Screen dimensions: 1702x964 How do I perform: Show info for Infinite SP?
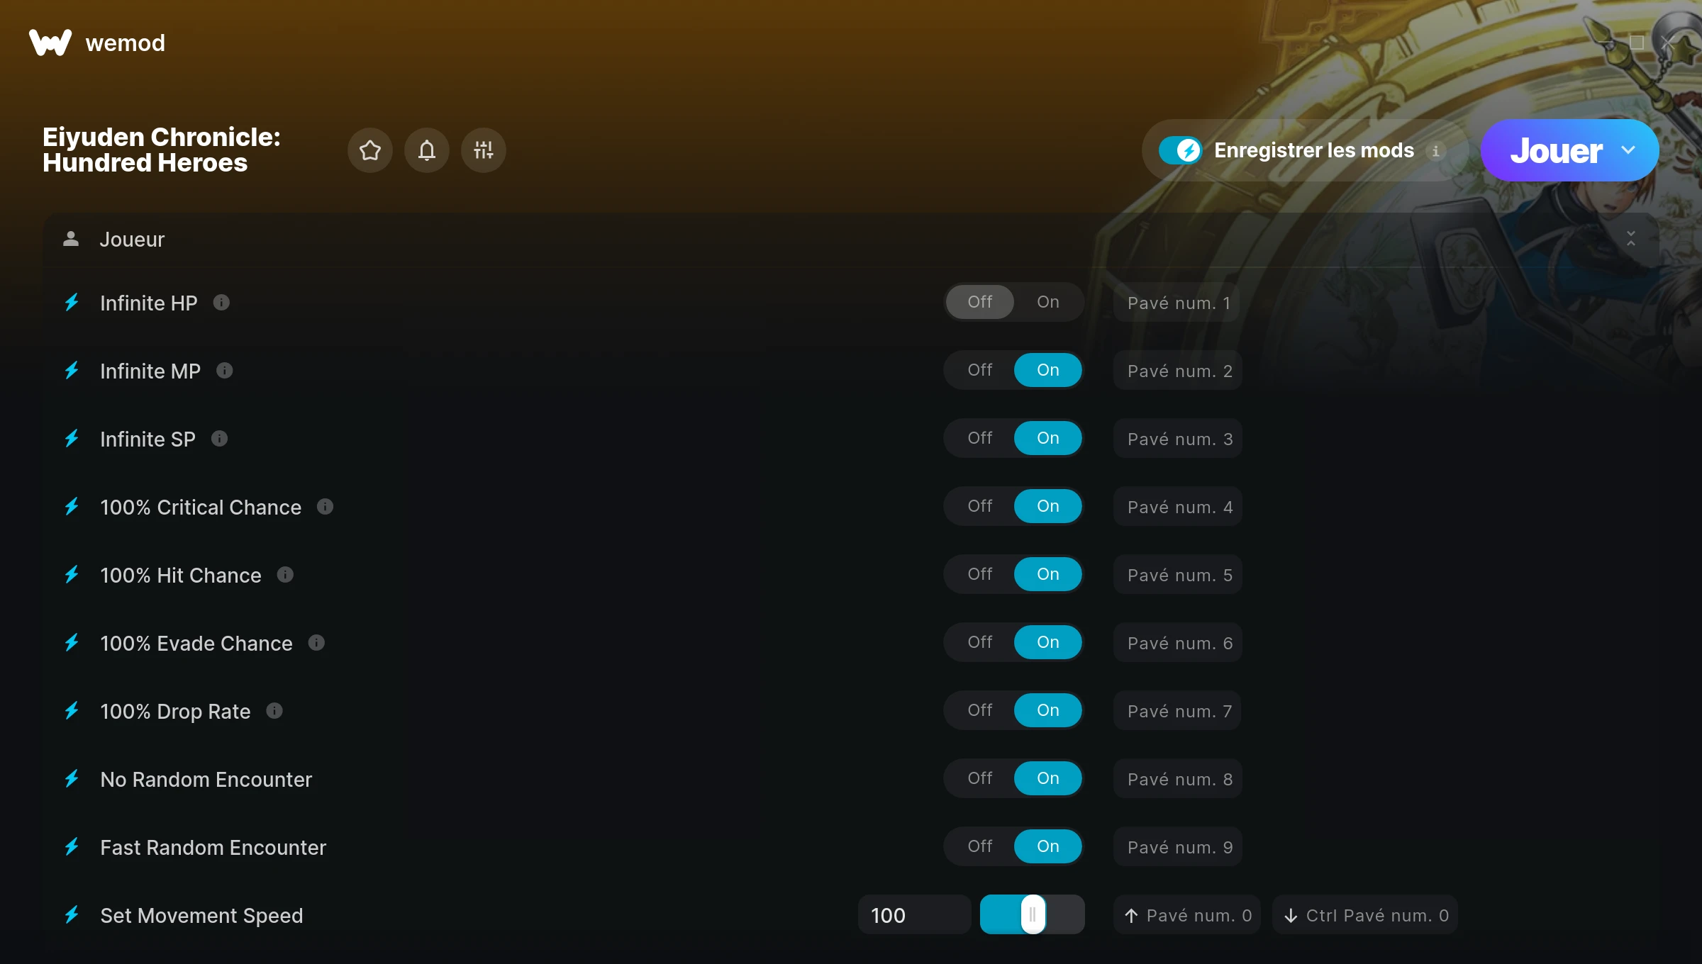tap(219, 439)
